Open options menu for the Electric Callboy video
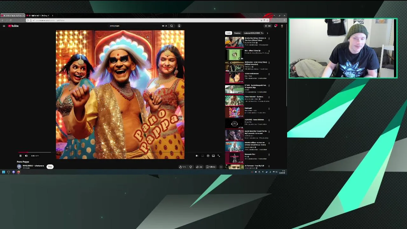Screen dimensions: 407x229 269,143
